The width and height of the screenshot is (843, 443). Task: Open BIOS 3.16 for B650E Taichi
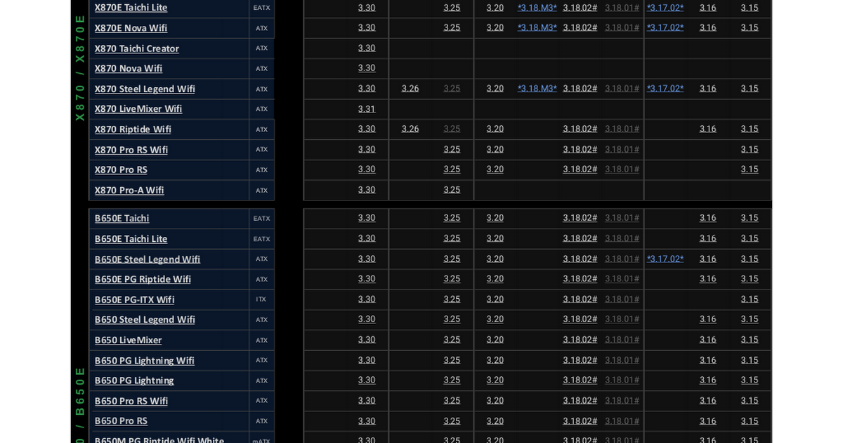pos(708,218)
